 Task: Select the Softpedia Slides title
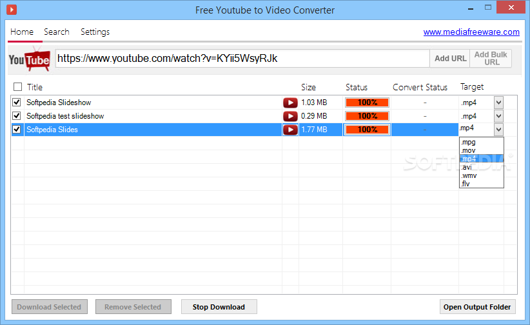click(52, 130)
